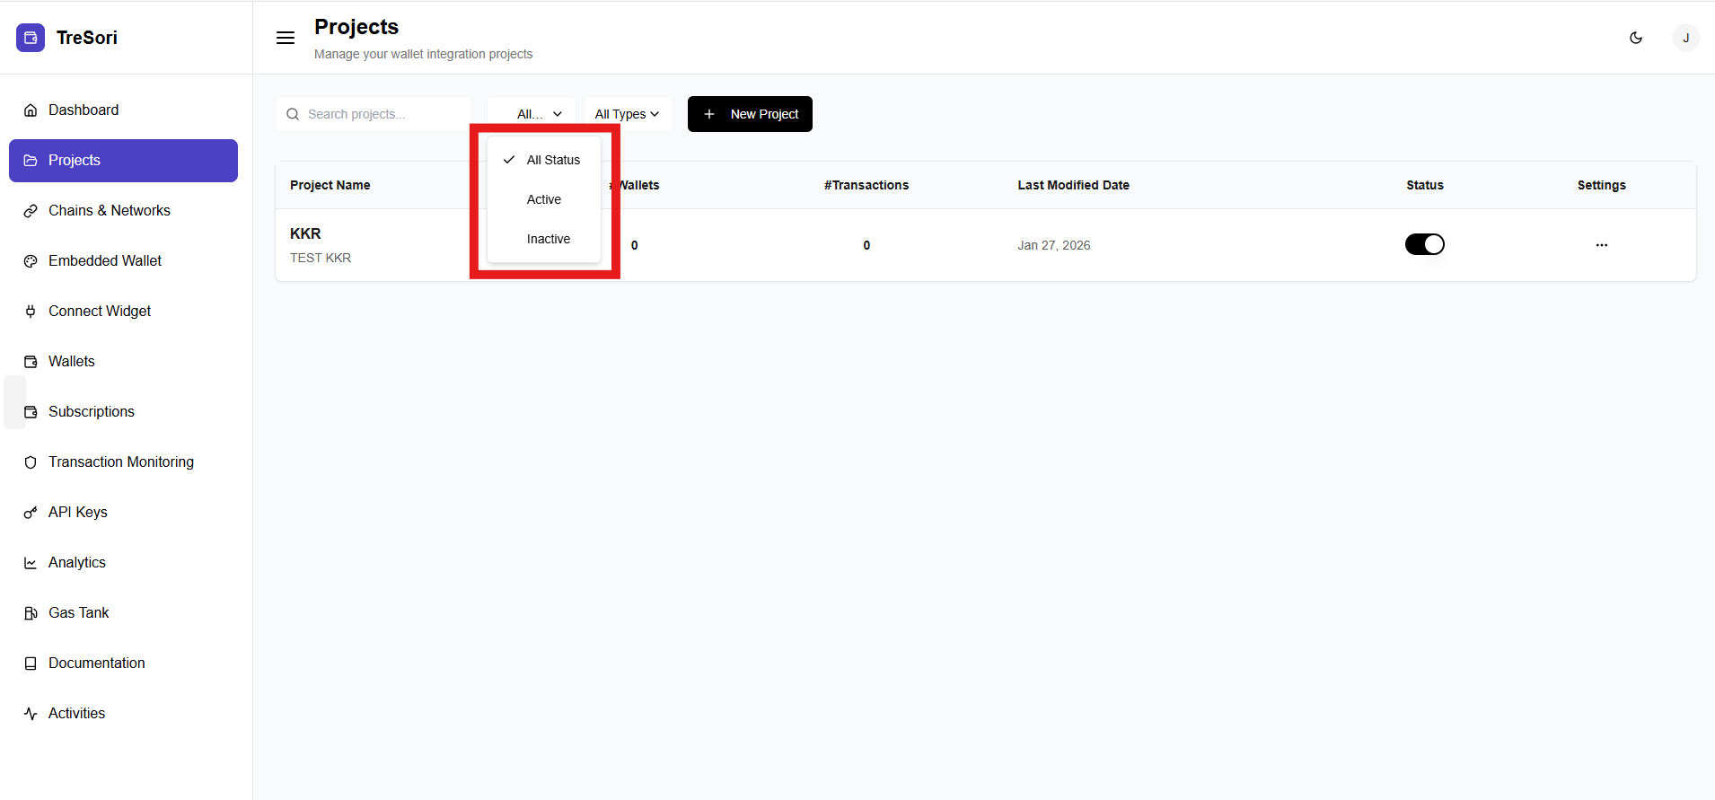
Task: Collapse the All status filter dropdown
Action: 539,114
